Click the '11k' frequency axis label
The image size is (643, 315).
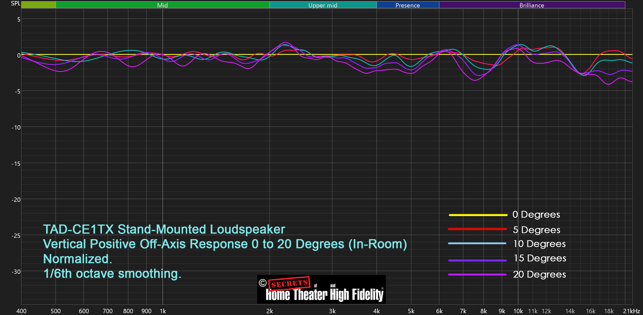533,311
